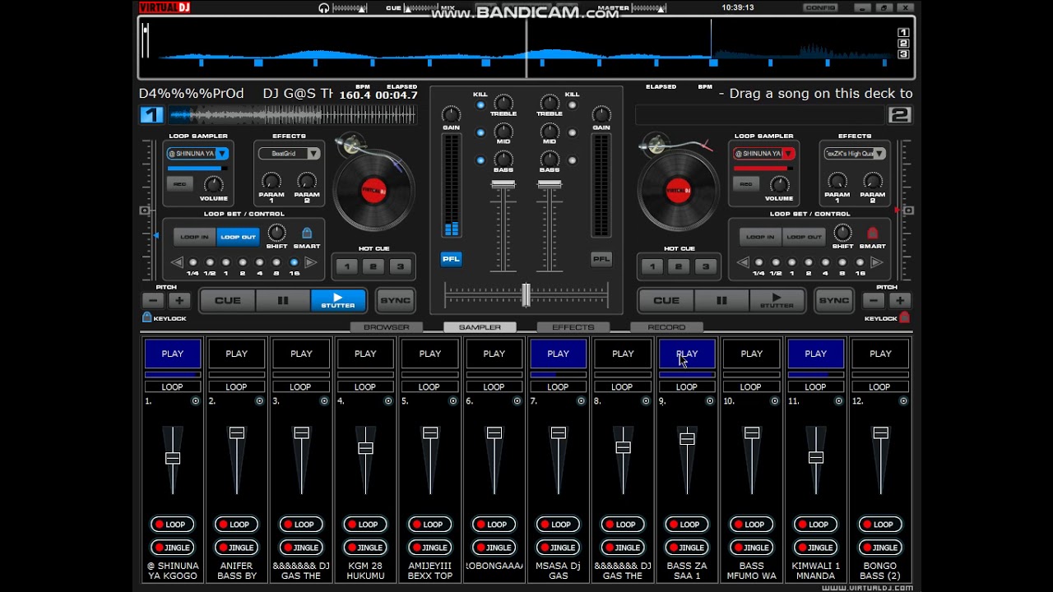Image resolution: width=1053 pixels, height=592 pixels.
Task: Switch to EFFECTS tab
Action: [573, 327]
